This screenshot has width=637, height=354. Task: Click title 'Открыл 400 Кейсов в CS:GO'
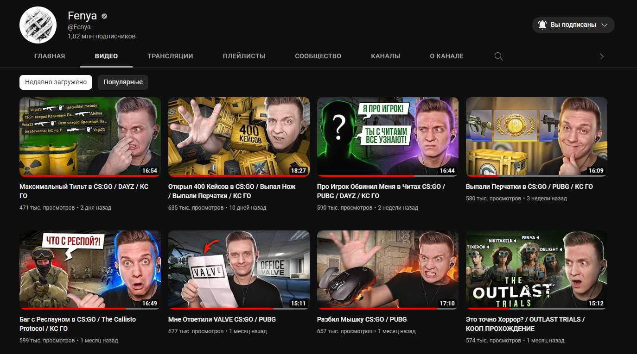tap(232, 191)
